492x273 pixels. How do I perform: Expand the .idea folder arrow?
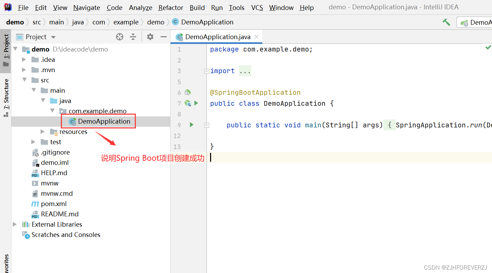coord(24,59)
